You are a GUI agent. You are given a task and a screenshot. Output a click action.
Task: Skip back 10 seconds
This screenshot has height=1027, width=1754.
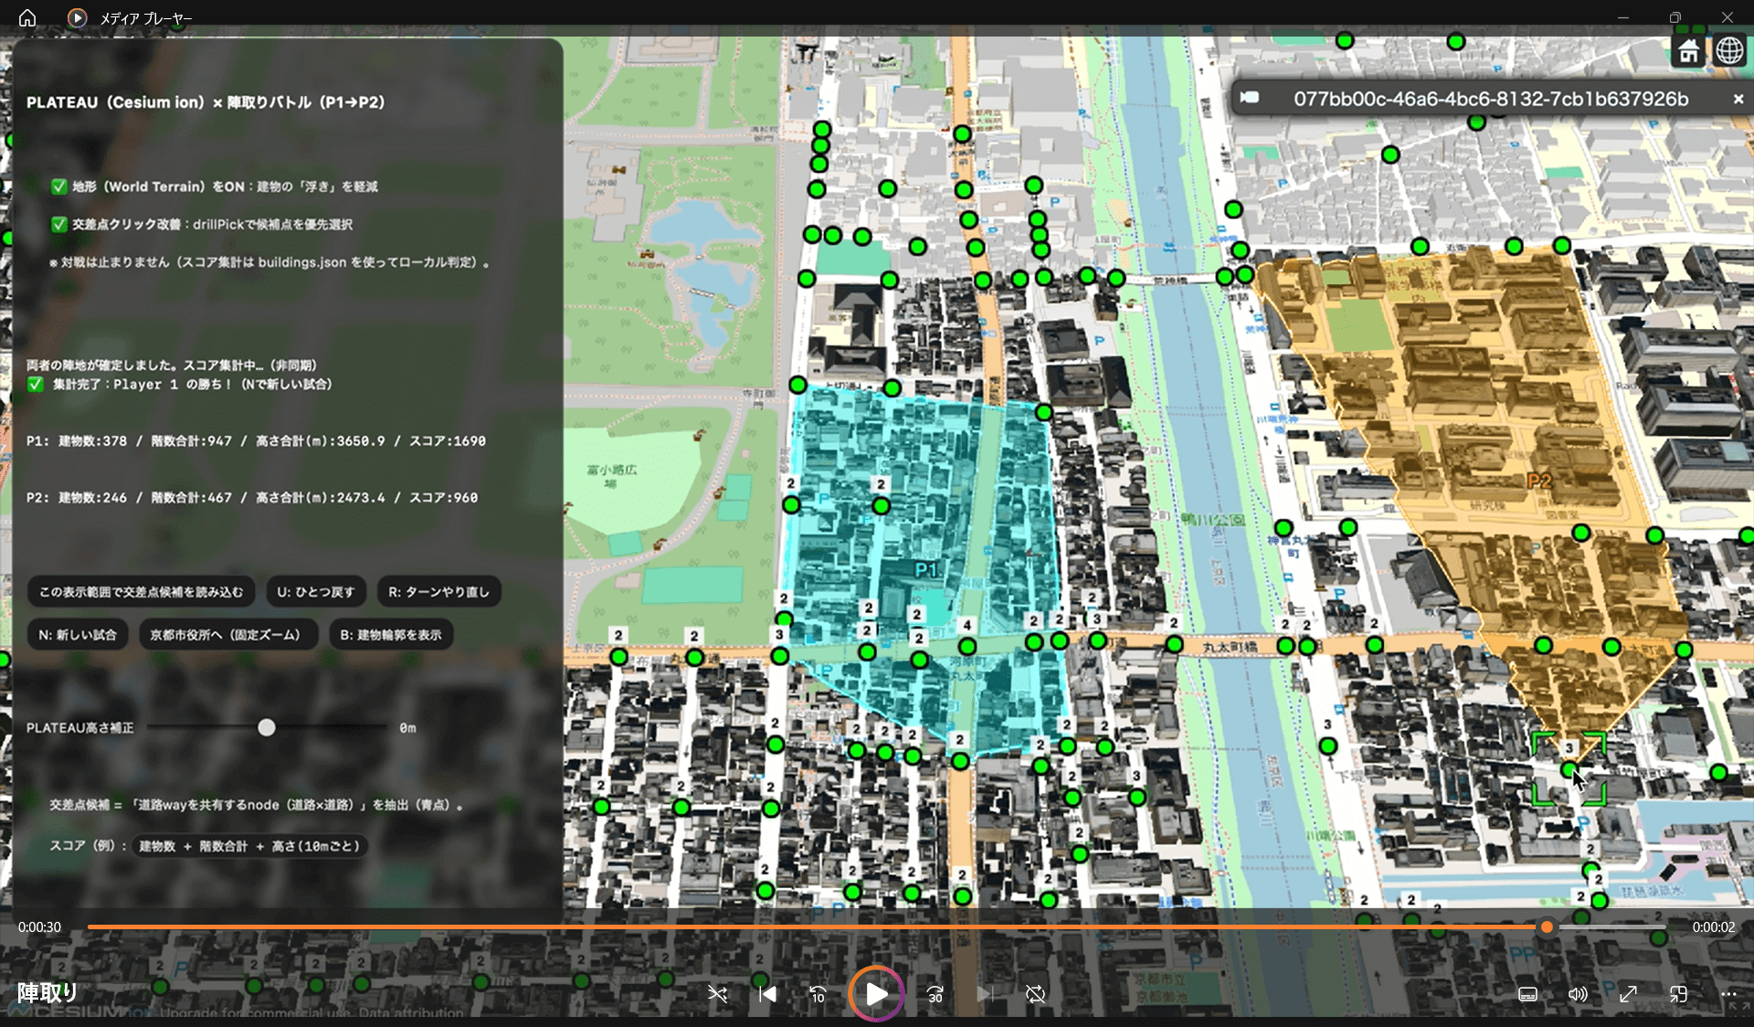click(818, 994)
